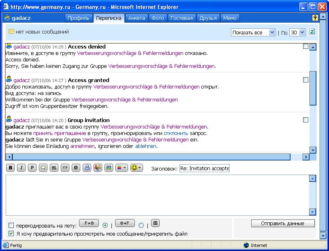Viewport: 329px width, 251px height.
Task: Open the smiley emoticon dropdown
Action: [x=137, y=168]
